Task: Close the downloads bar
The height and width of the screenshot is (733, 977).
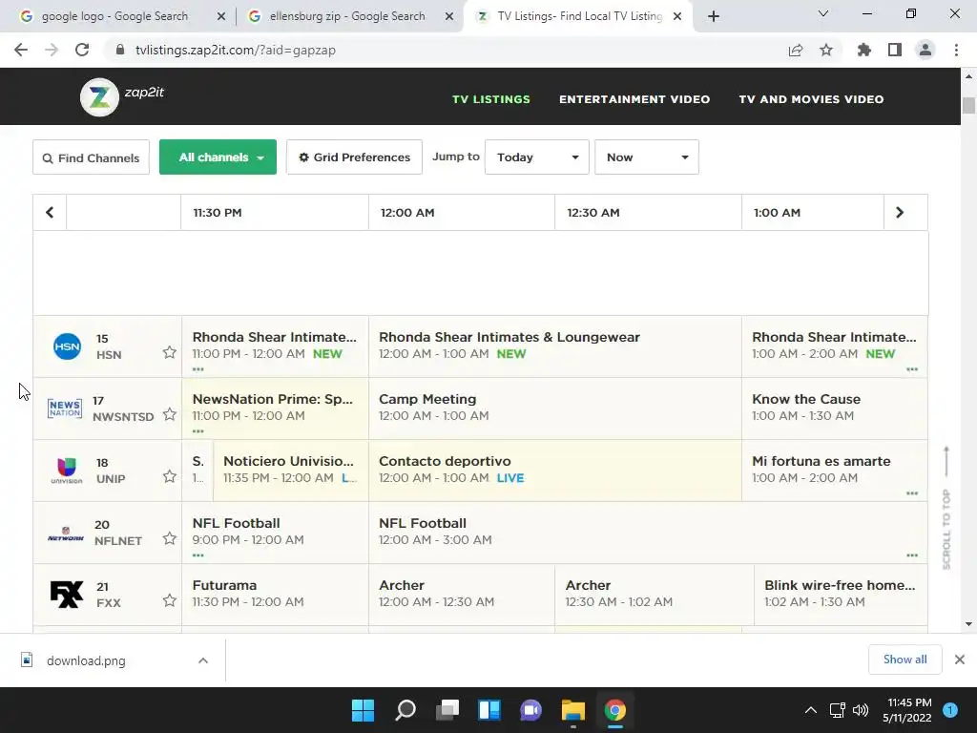Action: [960, 660]
